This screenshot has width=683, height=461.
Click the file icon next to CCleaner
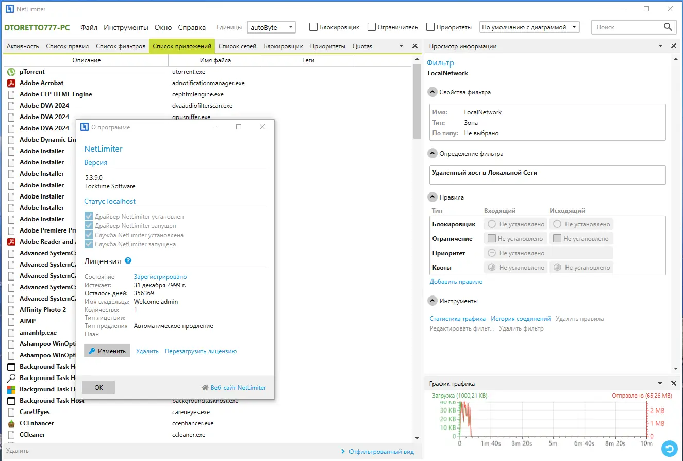click(11, 435)
